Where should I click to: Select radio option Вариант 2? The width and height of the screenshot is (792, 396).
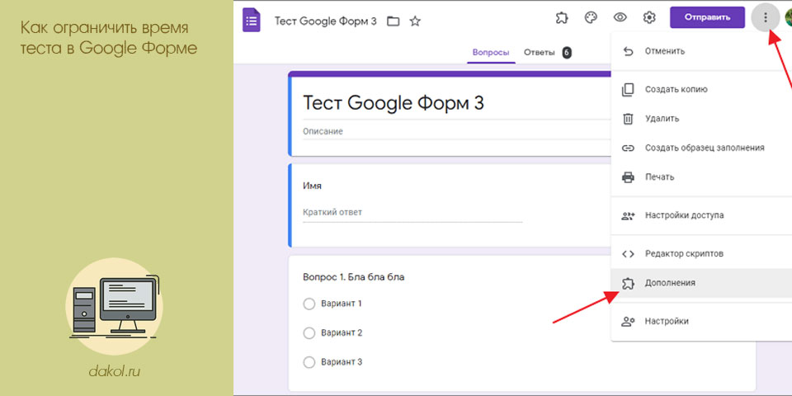click(x=309, y=332)
